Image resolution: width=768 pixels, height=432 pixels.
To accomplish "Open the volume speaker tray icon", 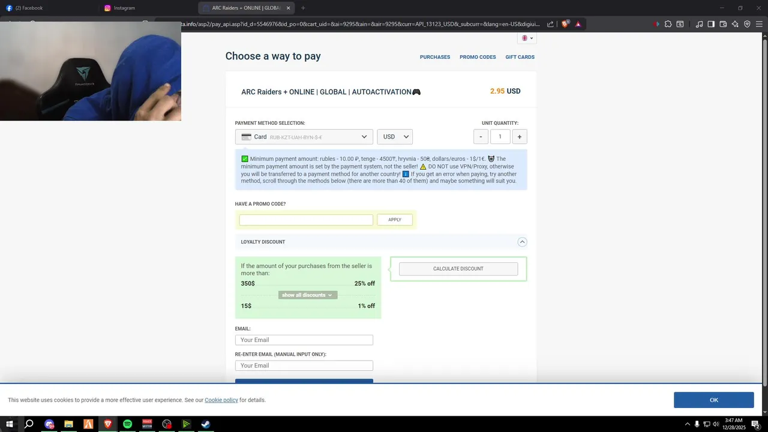I will (716, 424).
